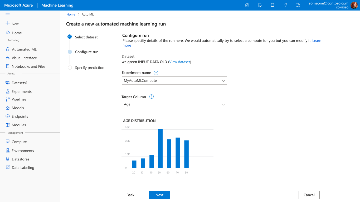Image resolution: width=360 pixels, height=202 pixels.
Task: Open the View dataset link
Action: point(179,62)
